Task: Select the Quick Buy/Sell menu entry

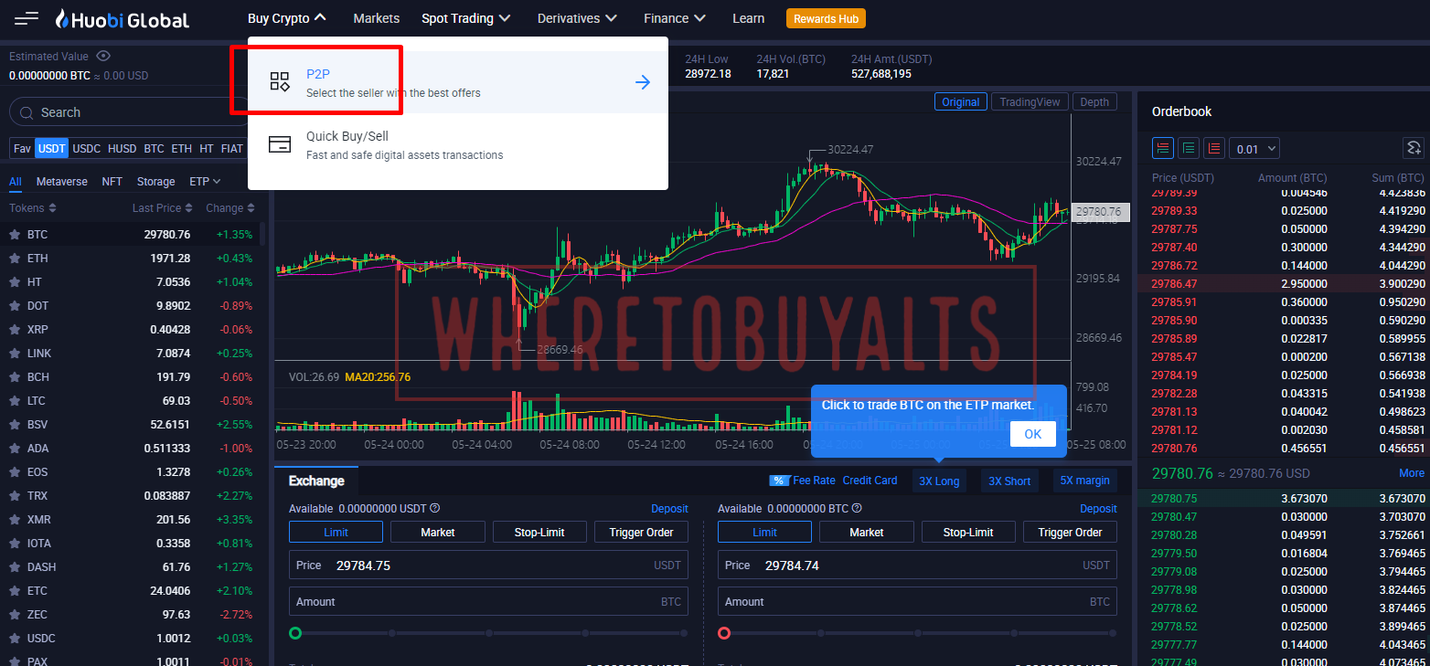Action: coord(458,144)
